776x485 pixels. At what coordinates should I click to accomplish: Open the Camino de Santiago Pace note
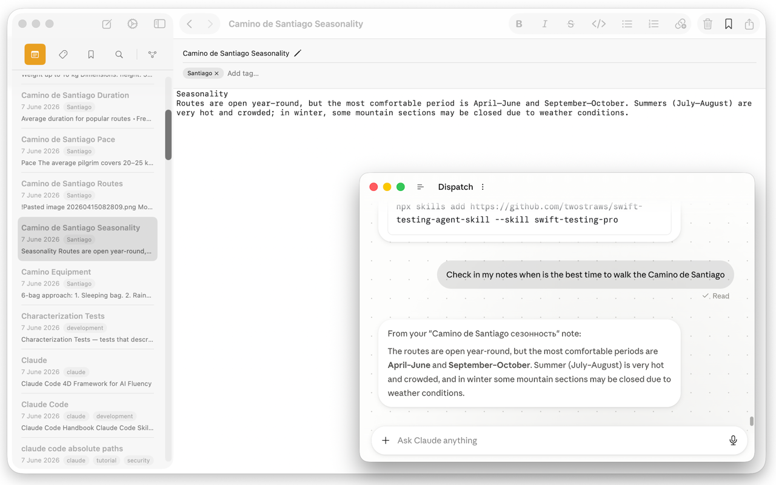point(87,151)
